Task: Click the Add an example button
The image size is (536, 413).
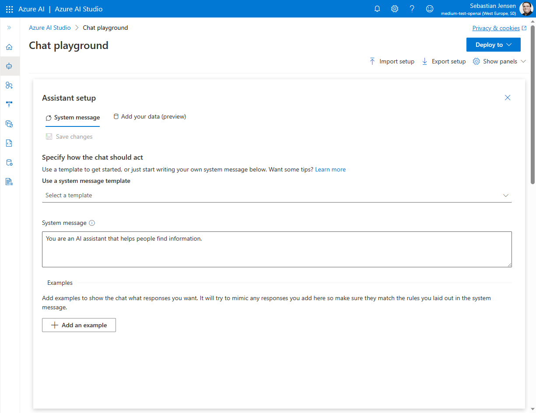Action: pos(79,325)
